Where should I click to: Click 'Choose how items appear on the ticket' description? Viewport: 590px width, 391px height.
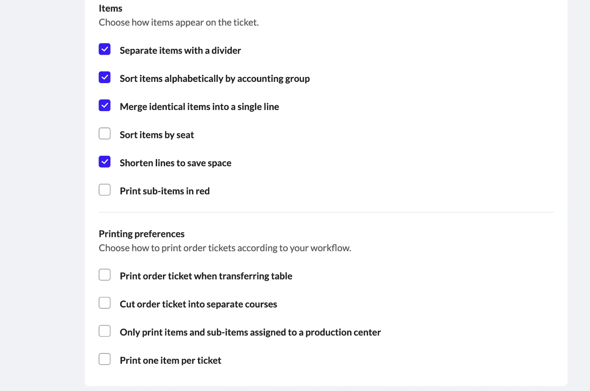pyautogui.click(x=179, y=23)
